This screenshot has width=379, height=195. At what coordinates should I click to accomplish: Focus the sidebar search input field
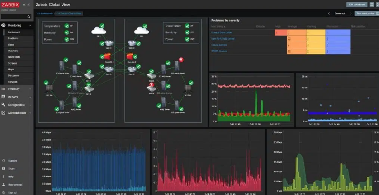14,17
